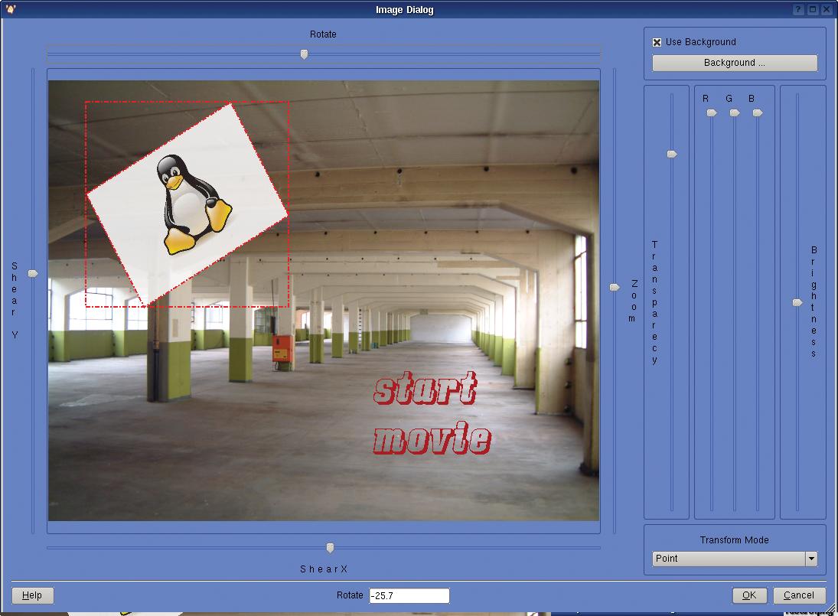The image size is (838, 616).
Task: Click the Image Dialog title text
Action: pos(405,10)
